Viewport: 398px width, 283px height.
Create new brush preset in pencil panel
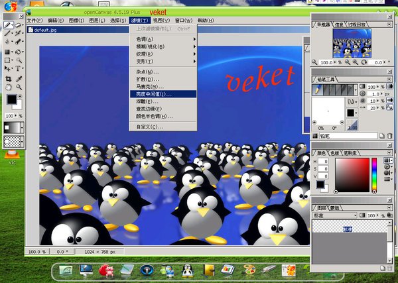tap(382, 136)
